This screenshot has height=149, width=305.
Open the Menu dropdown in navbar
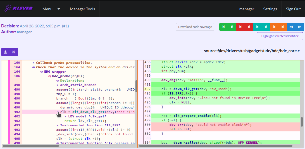click(x=51, y=9)
